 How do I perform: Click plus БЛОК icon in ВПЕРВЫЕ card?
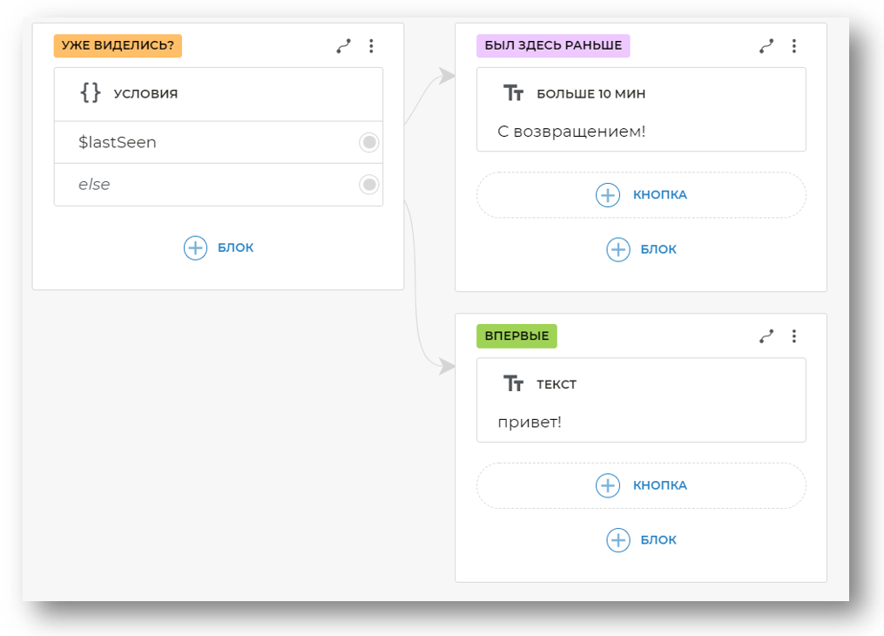point(618,540)
